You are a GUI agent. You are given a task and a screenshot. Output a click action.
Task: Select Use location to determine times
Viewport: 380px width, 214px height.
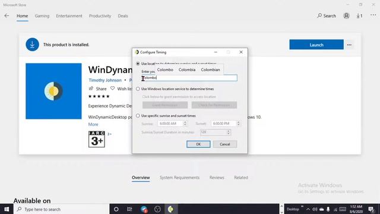[x=138, y=64]
